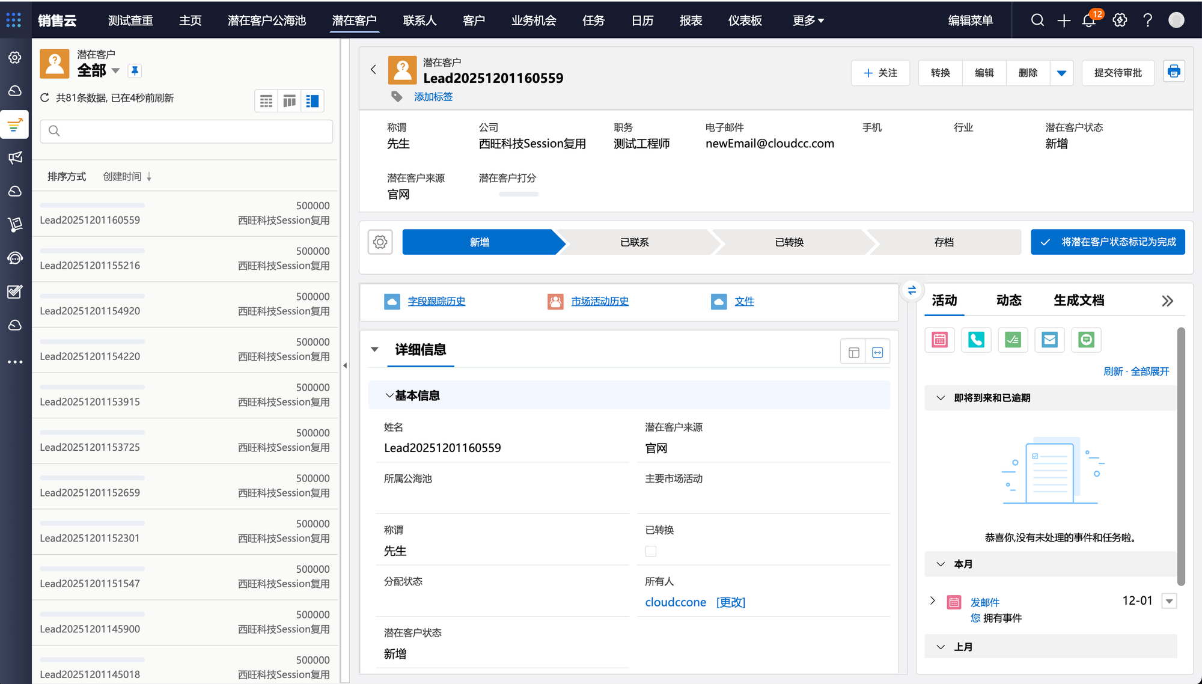Expand the 更多 navigation menu

(x=808, y=20)
